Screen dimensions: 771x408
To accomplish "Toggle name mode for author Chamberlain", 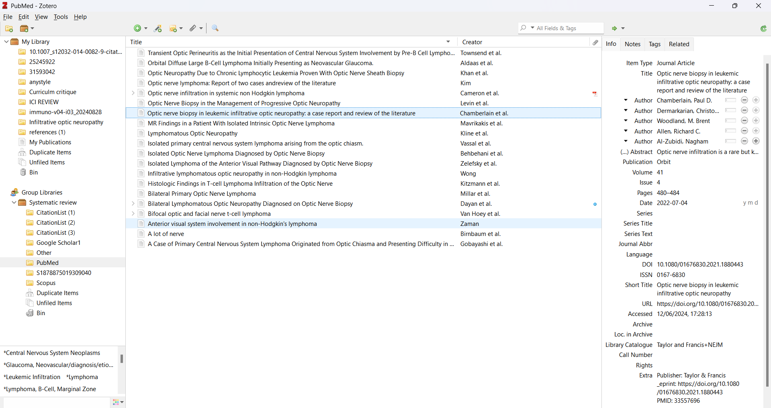I will point(730,100).
